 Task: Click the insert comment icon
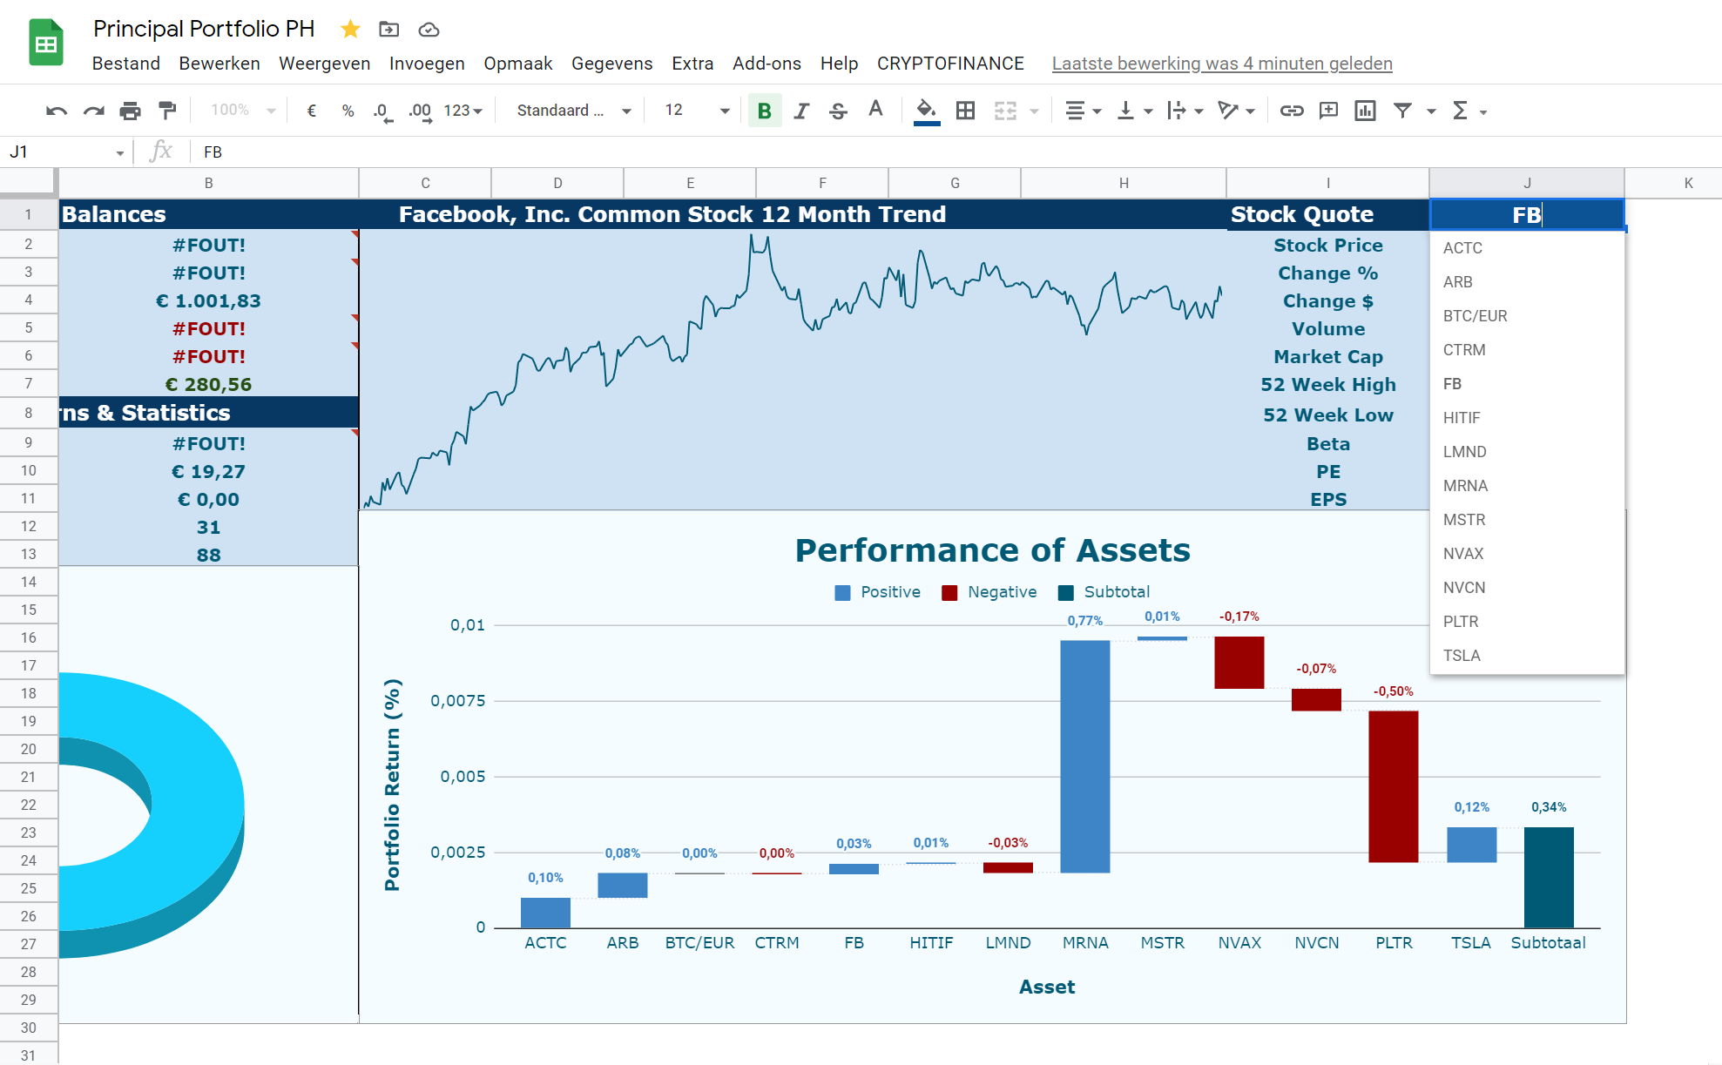1328,111
